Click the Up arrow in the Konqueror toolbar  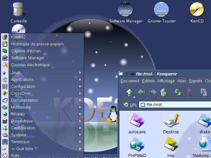(x=129, y=92)
